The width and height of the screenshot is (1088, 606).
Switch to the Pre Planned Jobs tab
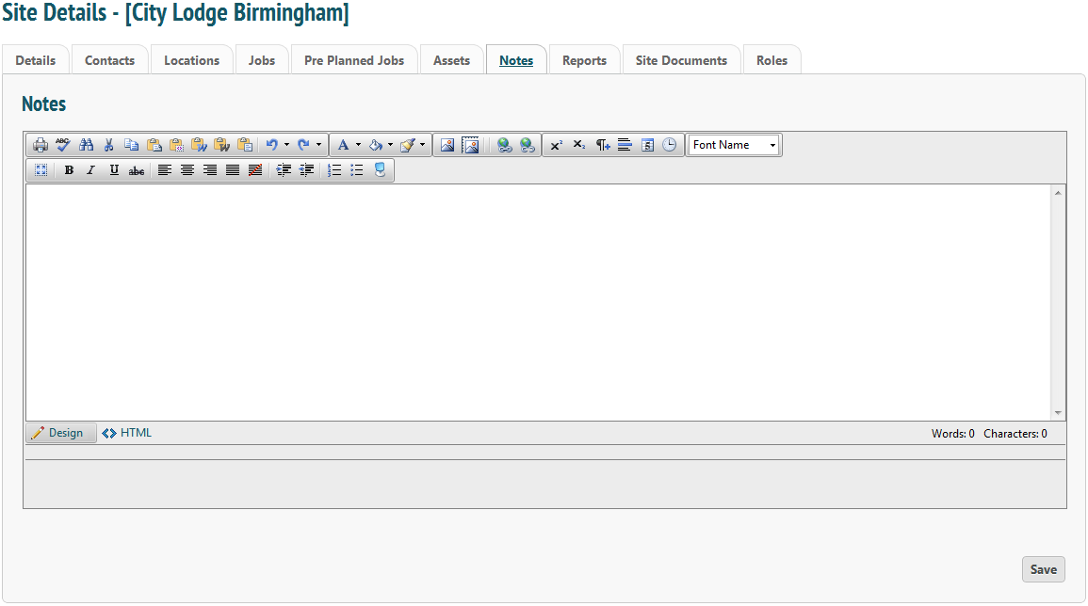pyautogui.click(x=354, y=60)
